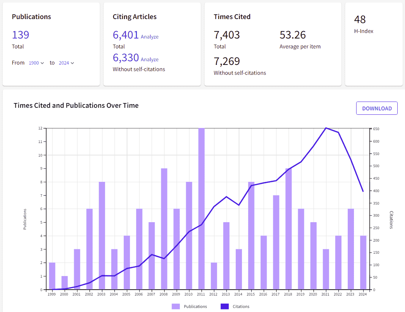The image size is (405, 312).
Task: Select the 2011 publications bar
Action: pos(202,209)
